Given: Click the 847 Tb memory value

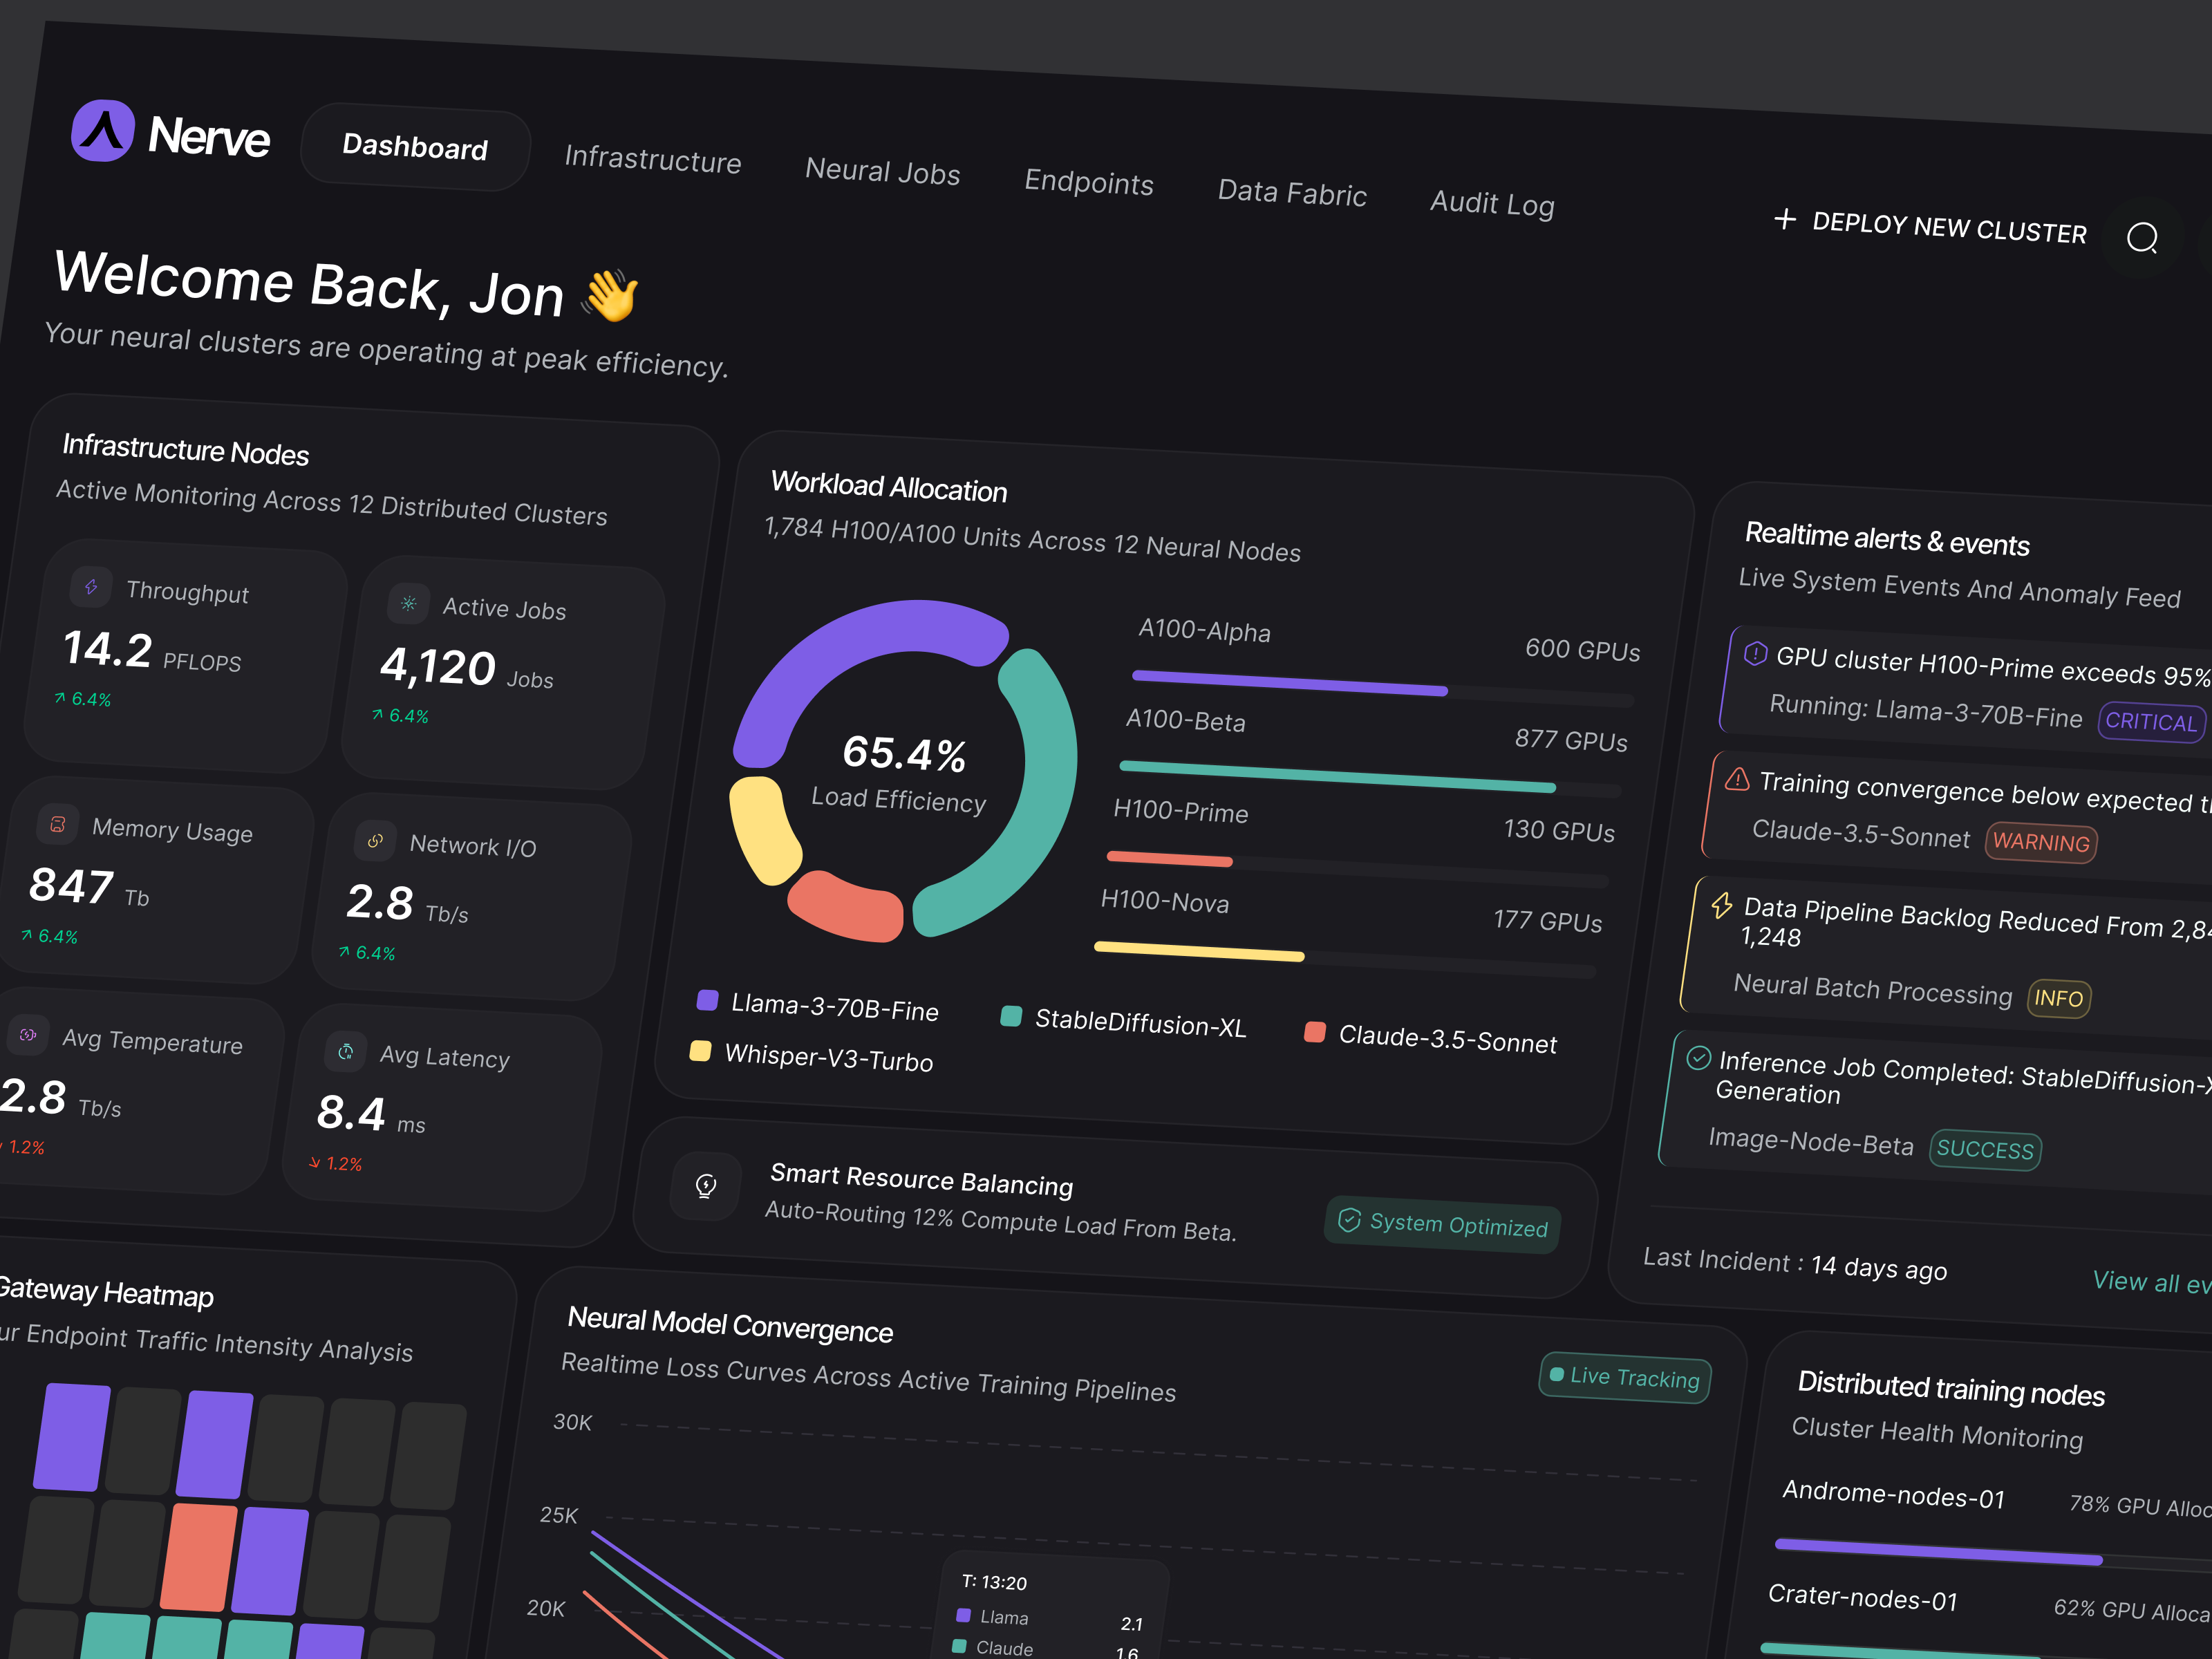Looking at the screenshot, I should (89, 888).
